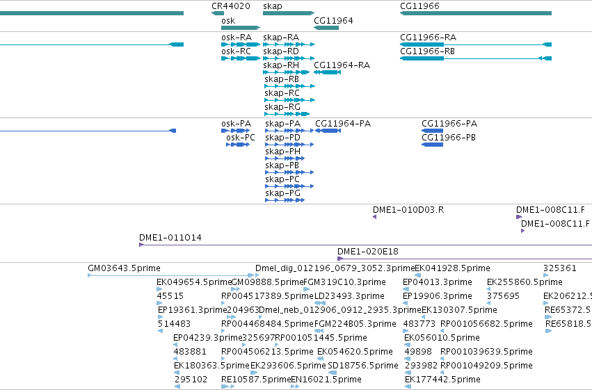Select the RE10587.5prime EST label
The height and width of the screenshot is (390, 592).
pyautogui.click(x=256, y=380)
